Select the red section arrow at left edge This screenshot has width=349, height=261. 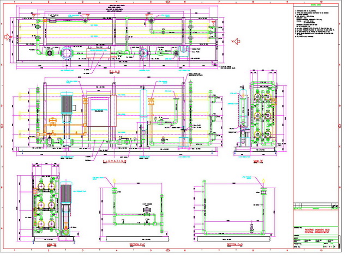coord(7,37)
